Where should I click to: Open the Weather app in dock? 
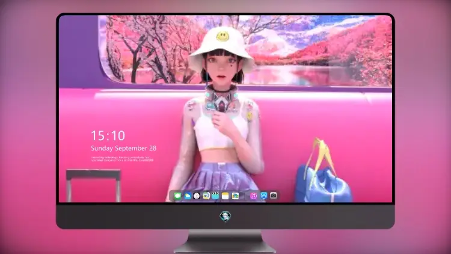[x=187, y=196]
